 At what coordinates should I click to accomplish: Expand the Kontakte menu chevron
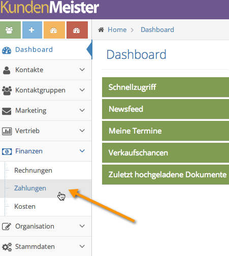[82, 70]
